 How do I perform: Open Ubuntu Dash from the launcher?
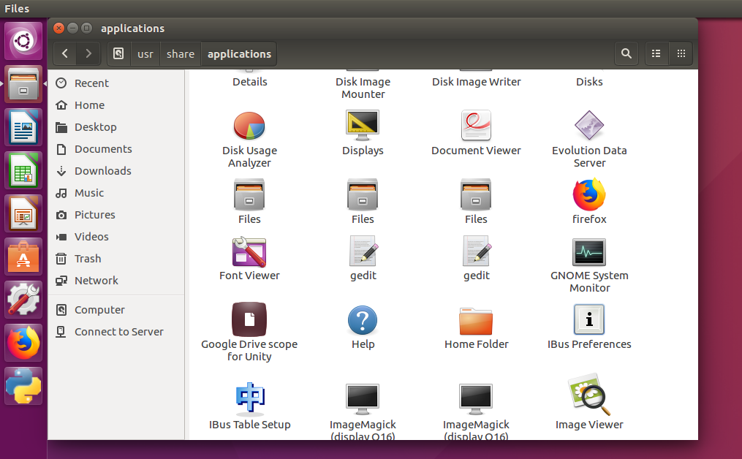click(x=23, y=41)
